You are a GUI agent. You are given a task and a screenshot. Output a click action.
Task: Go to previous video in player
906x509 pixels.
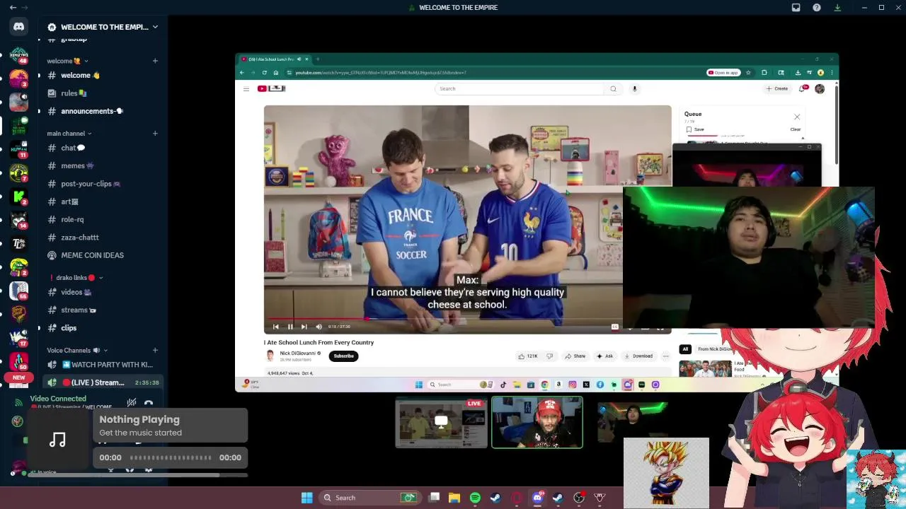click(x=276, y=327)
